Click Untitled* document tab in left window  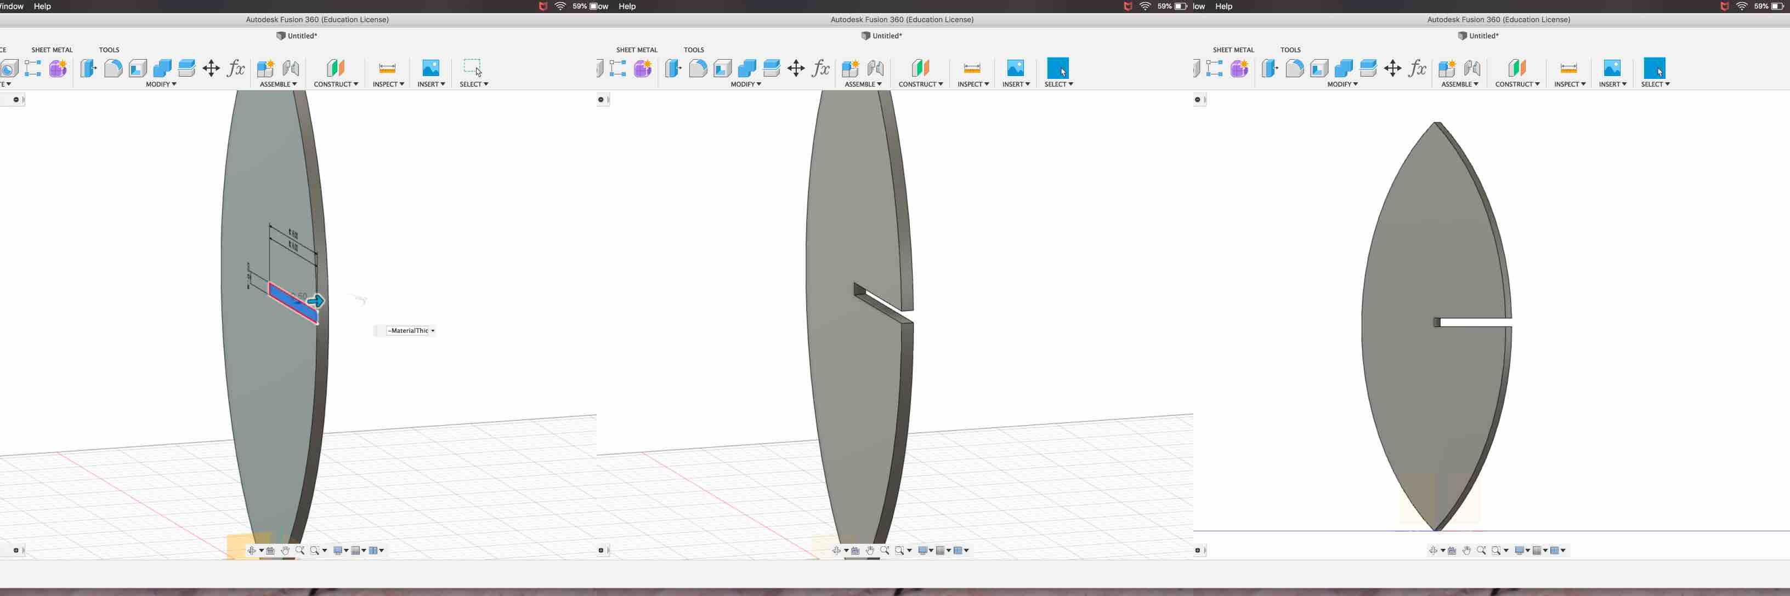pyautogui.click(x=297, y=36)
